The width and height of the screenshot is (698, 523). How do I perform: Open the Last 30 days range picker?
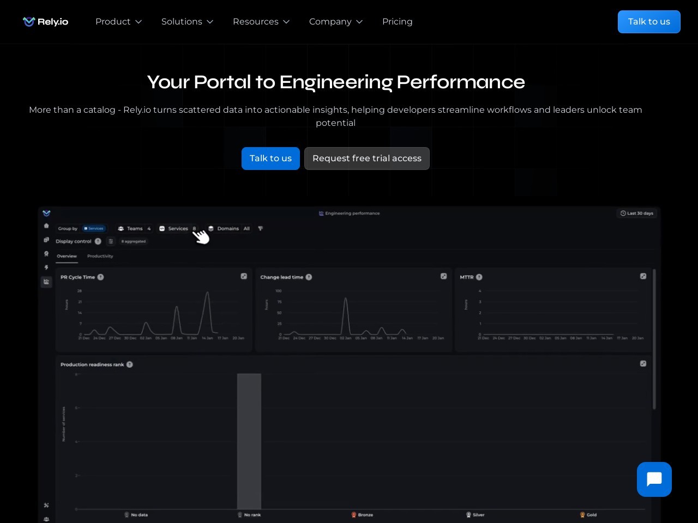coord(636,213)
